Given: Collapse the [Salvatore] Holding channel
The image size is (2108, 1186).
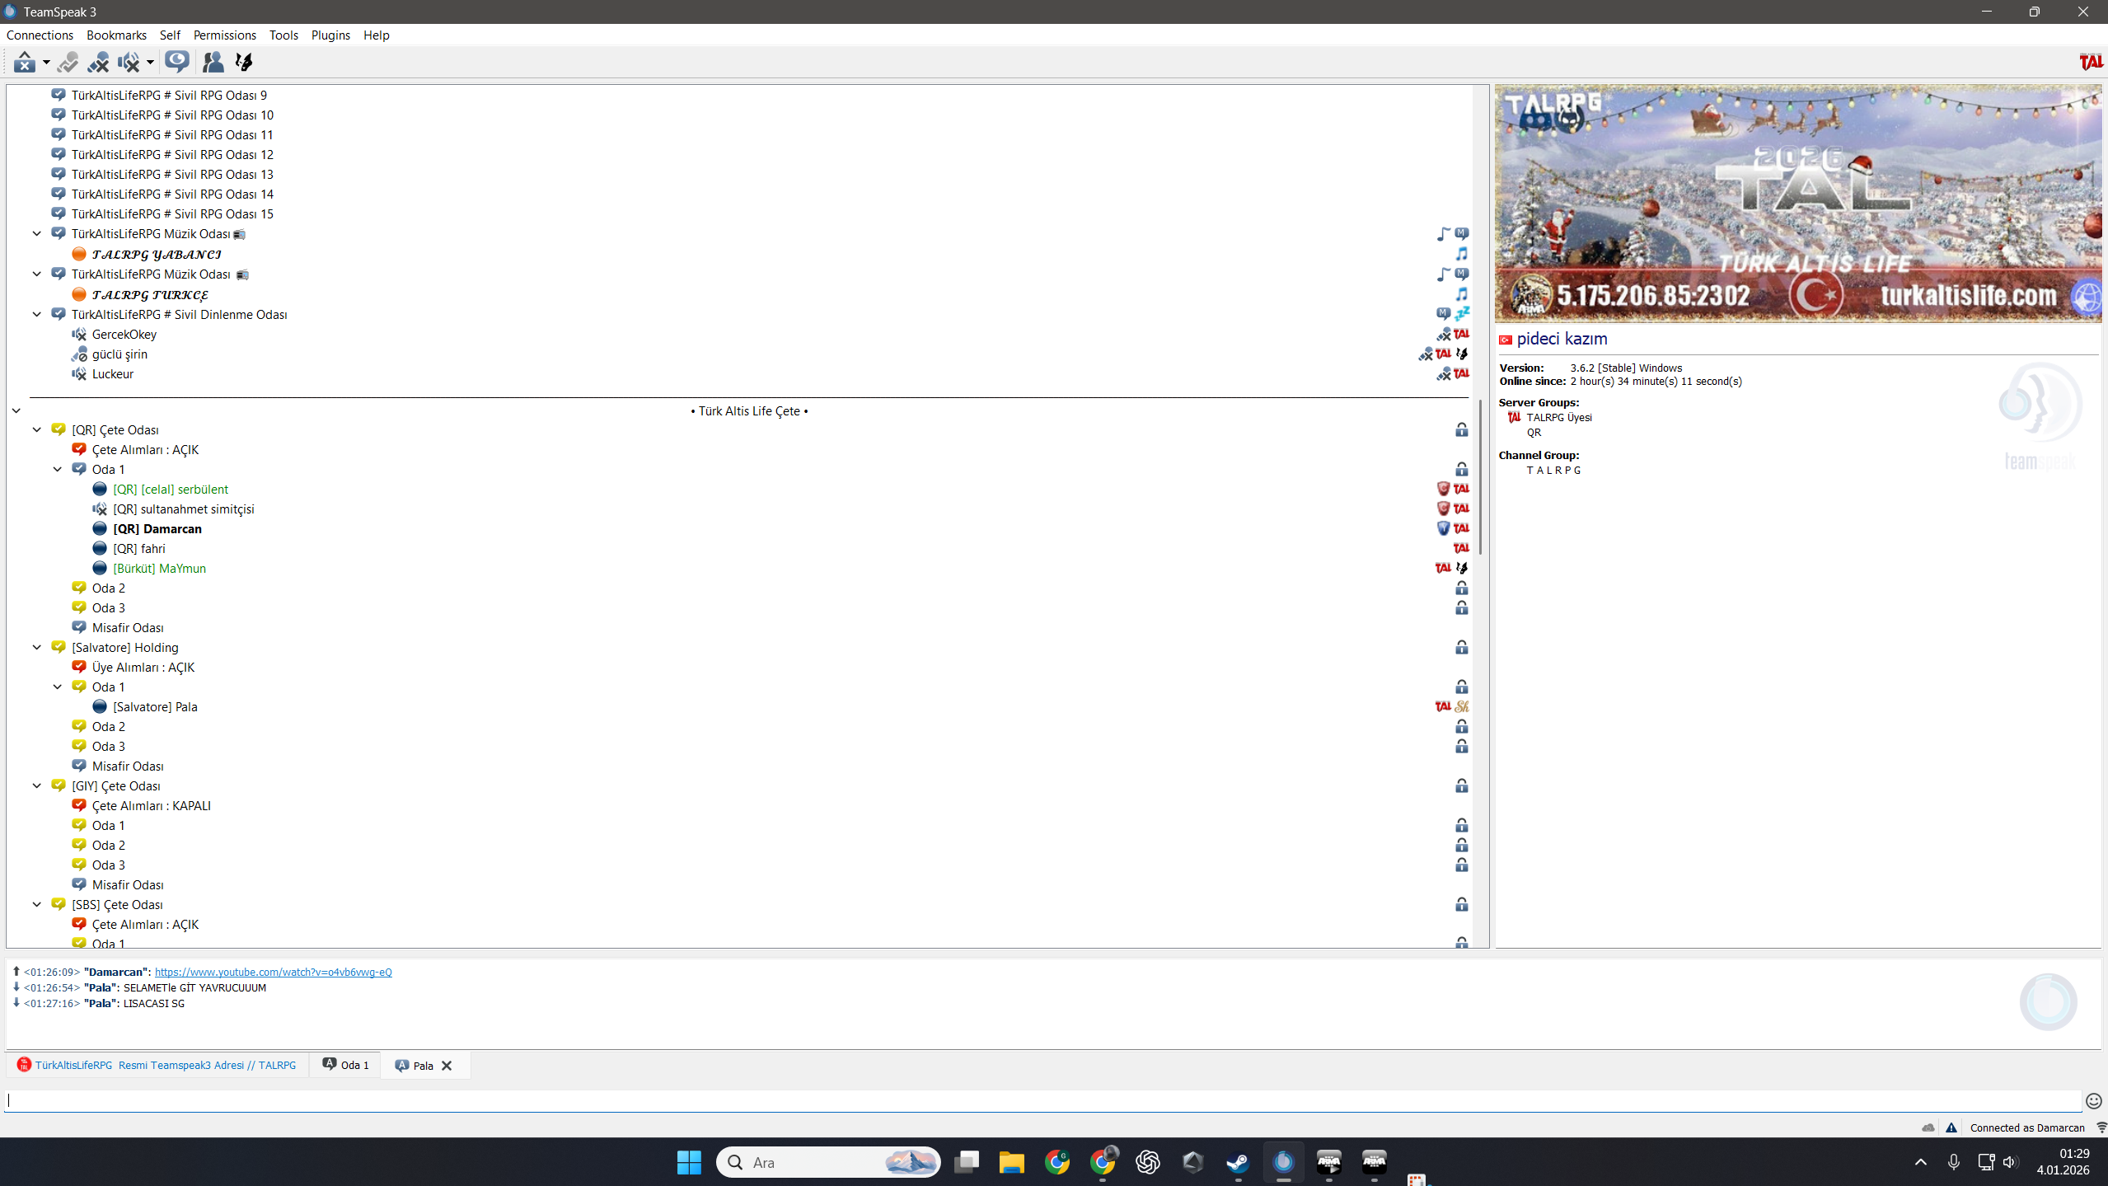Looking at the screenshot, I should pyautogui.click(x=37, y=647).
